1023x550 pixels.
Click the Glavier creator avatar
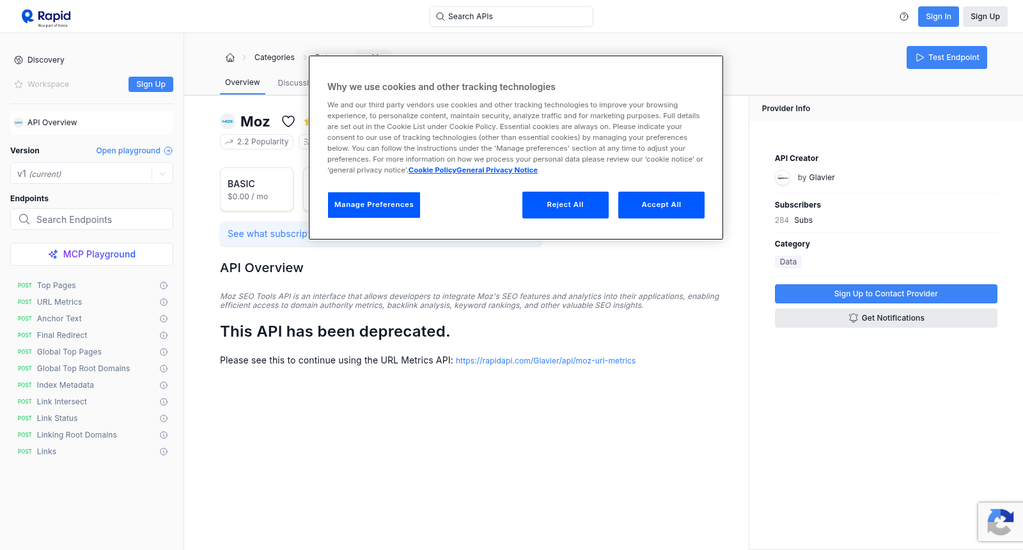point(783,178)
